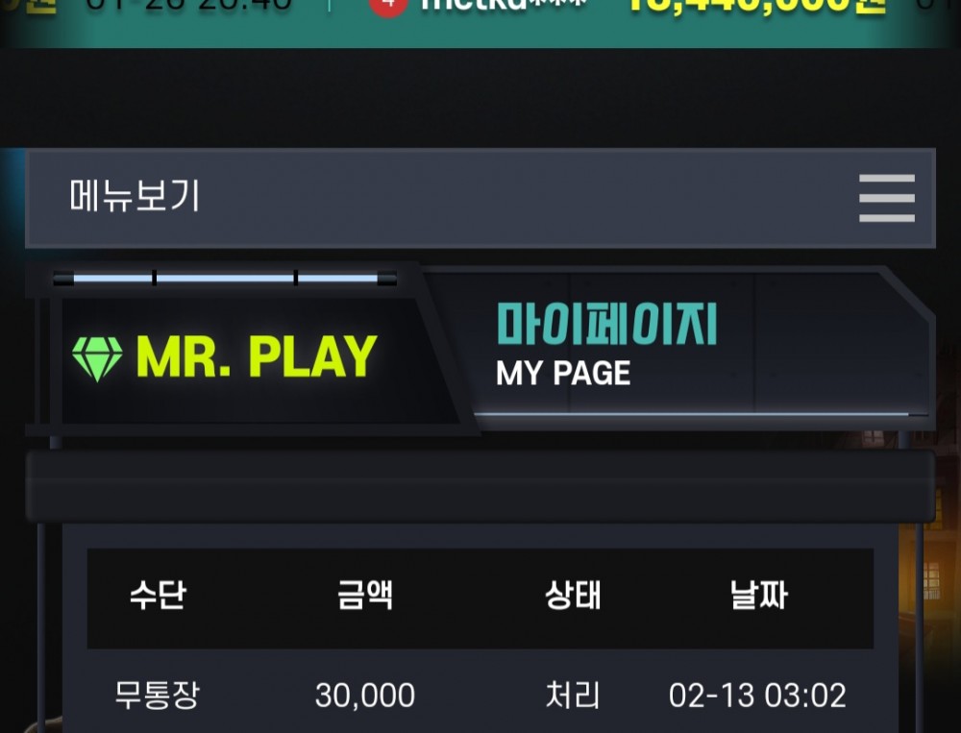Click the green diamond logo icon

[x=97, y=359]
